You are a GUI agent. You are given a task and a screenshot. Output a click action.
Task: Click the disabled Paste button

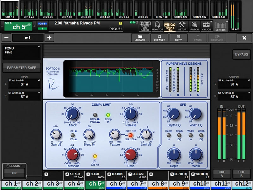tap(198, 38)
